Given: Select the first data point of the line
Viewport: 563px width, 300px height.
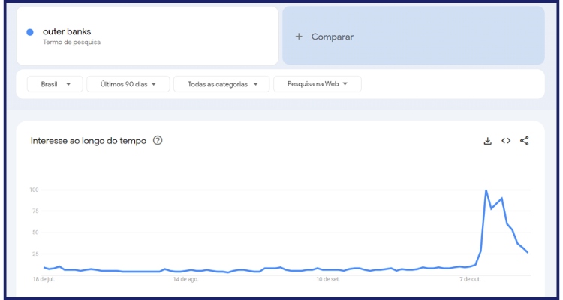Looking at the screenshot, I should pos(44,267).
